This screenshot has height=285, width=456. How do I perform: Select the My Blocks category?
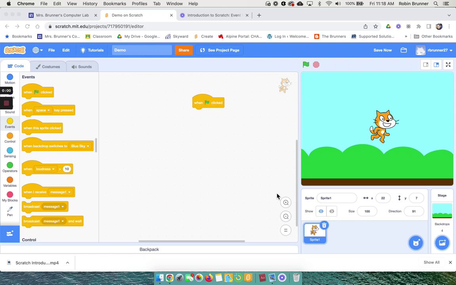tap(10, 197)
